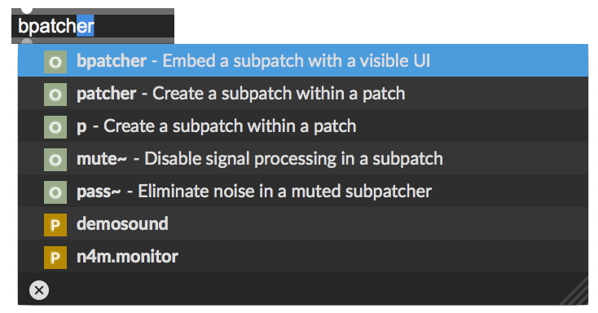This screenshot has height=313, width=598.
Task: Click the patcher P icon beside n4m.monitor
Action: coord(55,258)
